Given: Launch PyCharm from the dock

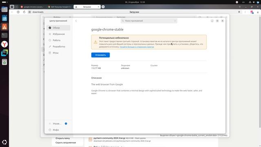Looking at the screenshot, I should pyautogui.click(x=4, y=53).
